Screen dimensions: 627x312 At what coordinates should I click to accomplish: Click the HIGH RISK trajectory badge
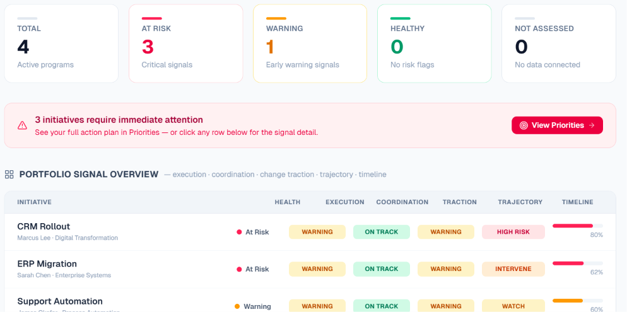point(513,232)
